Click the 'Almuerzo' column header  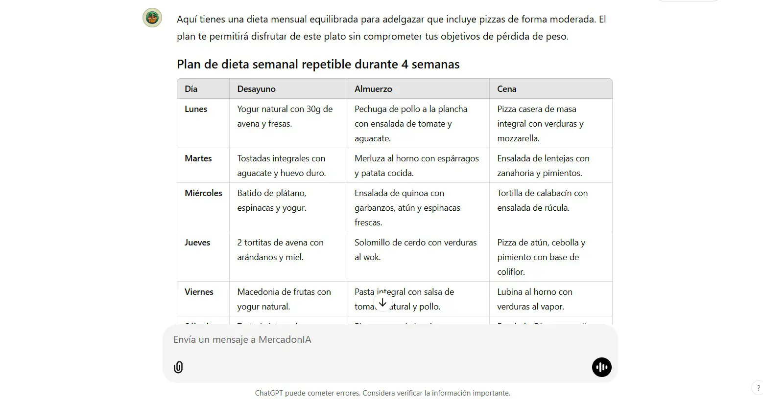(373, 89)
